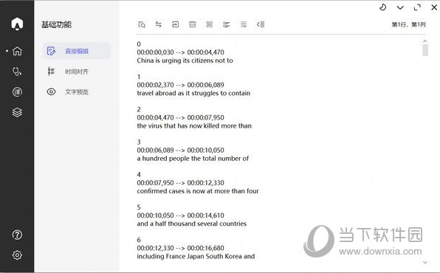Click the four-circles clover toolbar icon

210,24
